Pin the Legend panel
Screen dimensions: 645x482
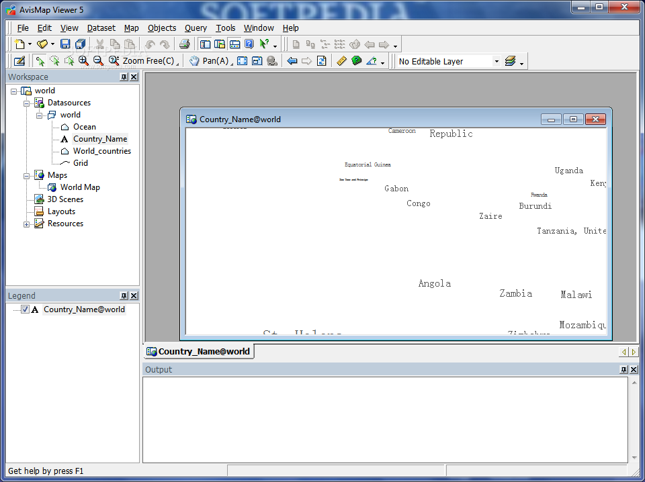tap(124, 296)
